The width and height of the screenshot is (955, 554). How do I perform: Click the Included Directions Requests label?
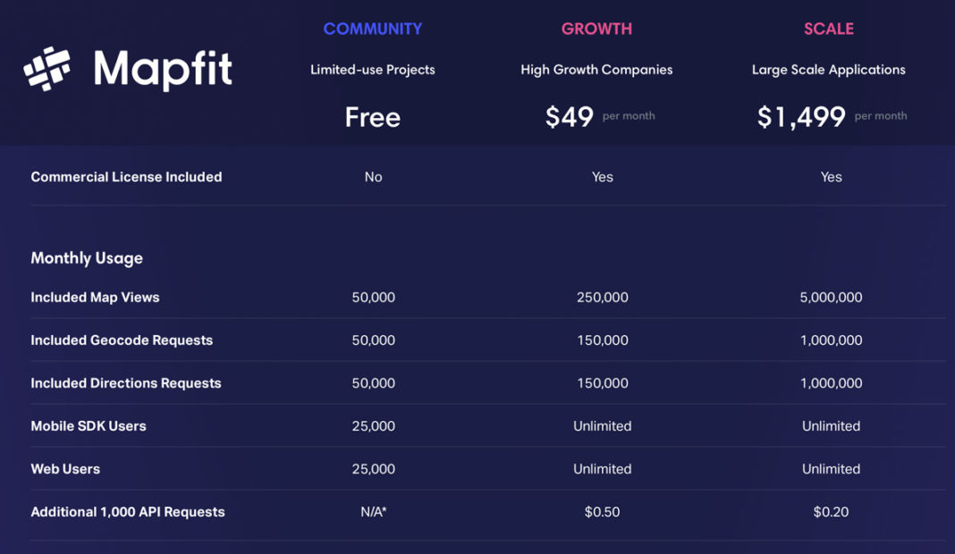coord(126,383)
